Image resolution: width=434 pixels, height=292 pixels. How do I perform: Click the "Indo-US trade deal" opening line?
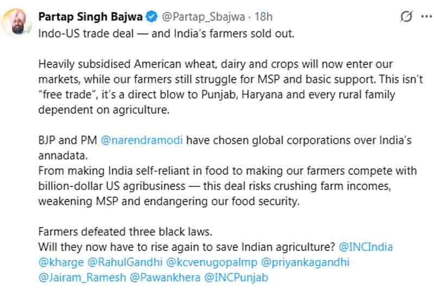point(166,33)
